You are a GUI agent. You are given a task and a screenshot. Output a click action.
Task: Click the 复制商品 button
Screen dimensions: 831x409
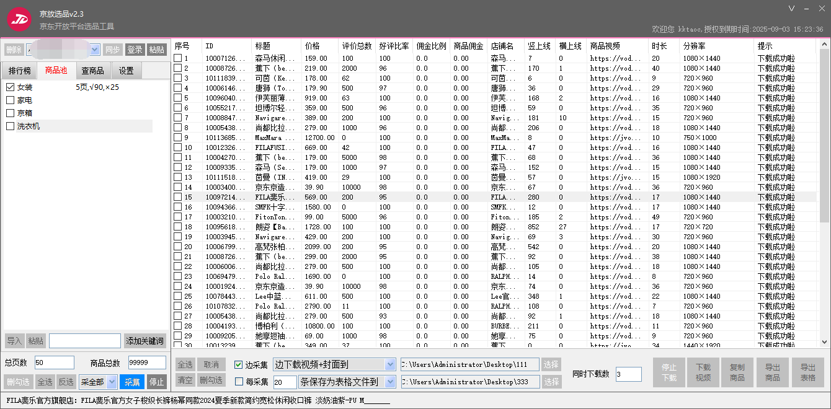coord(737,372)
